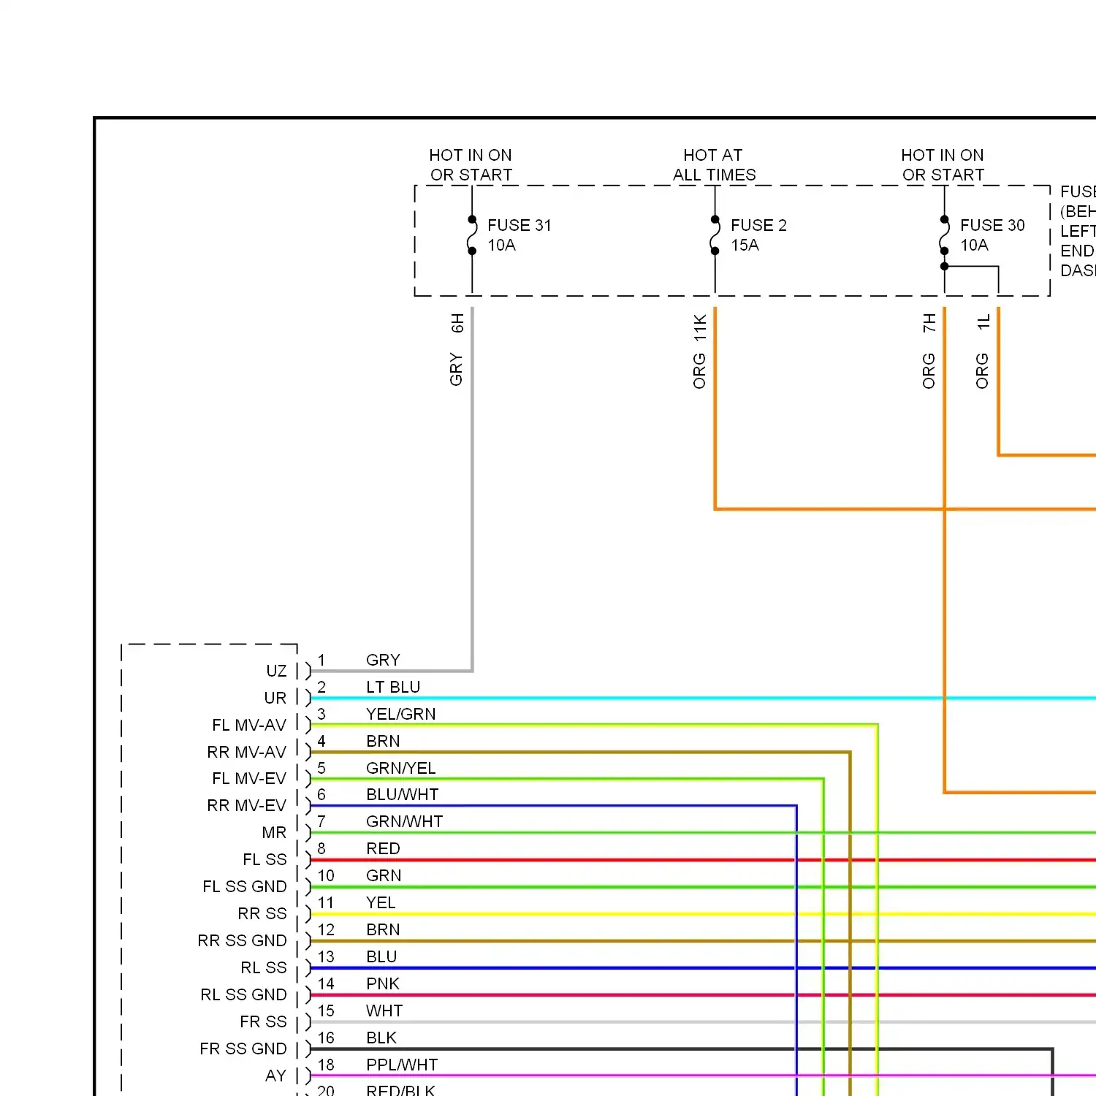Screen dimensions: 1096x1096
Task: Click the YEL/GRN wire label
Action: (x=400, y=714)
